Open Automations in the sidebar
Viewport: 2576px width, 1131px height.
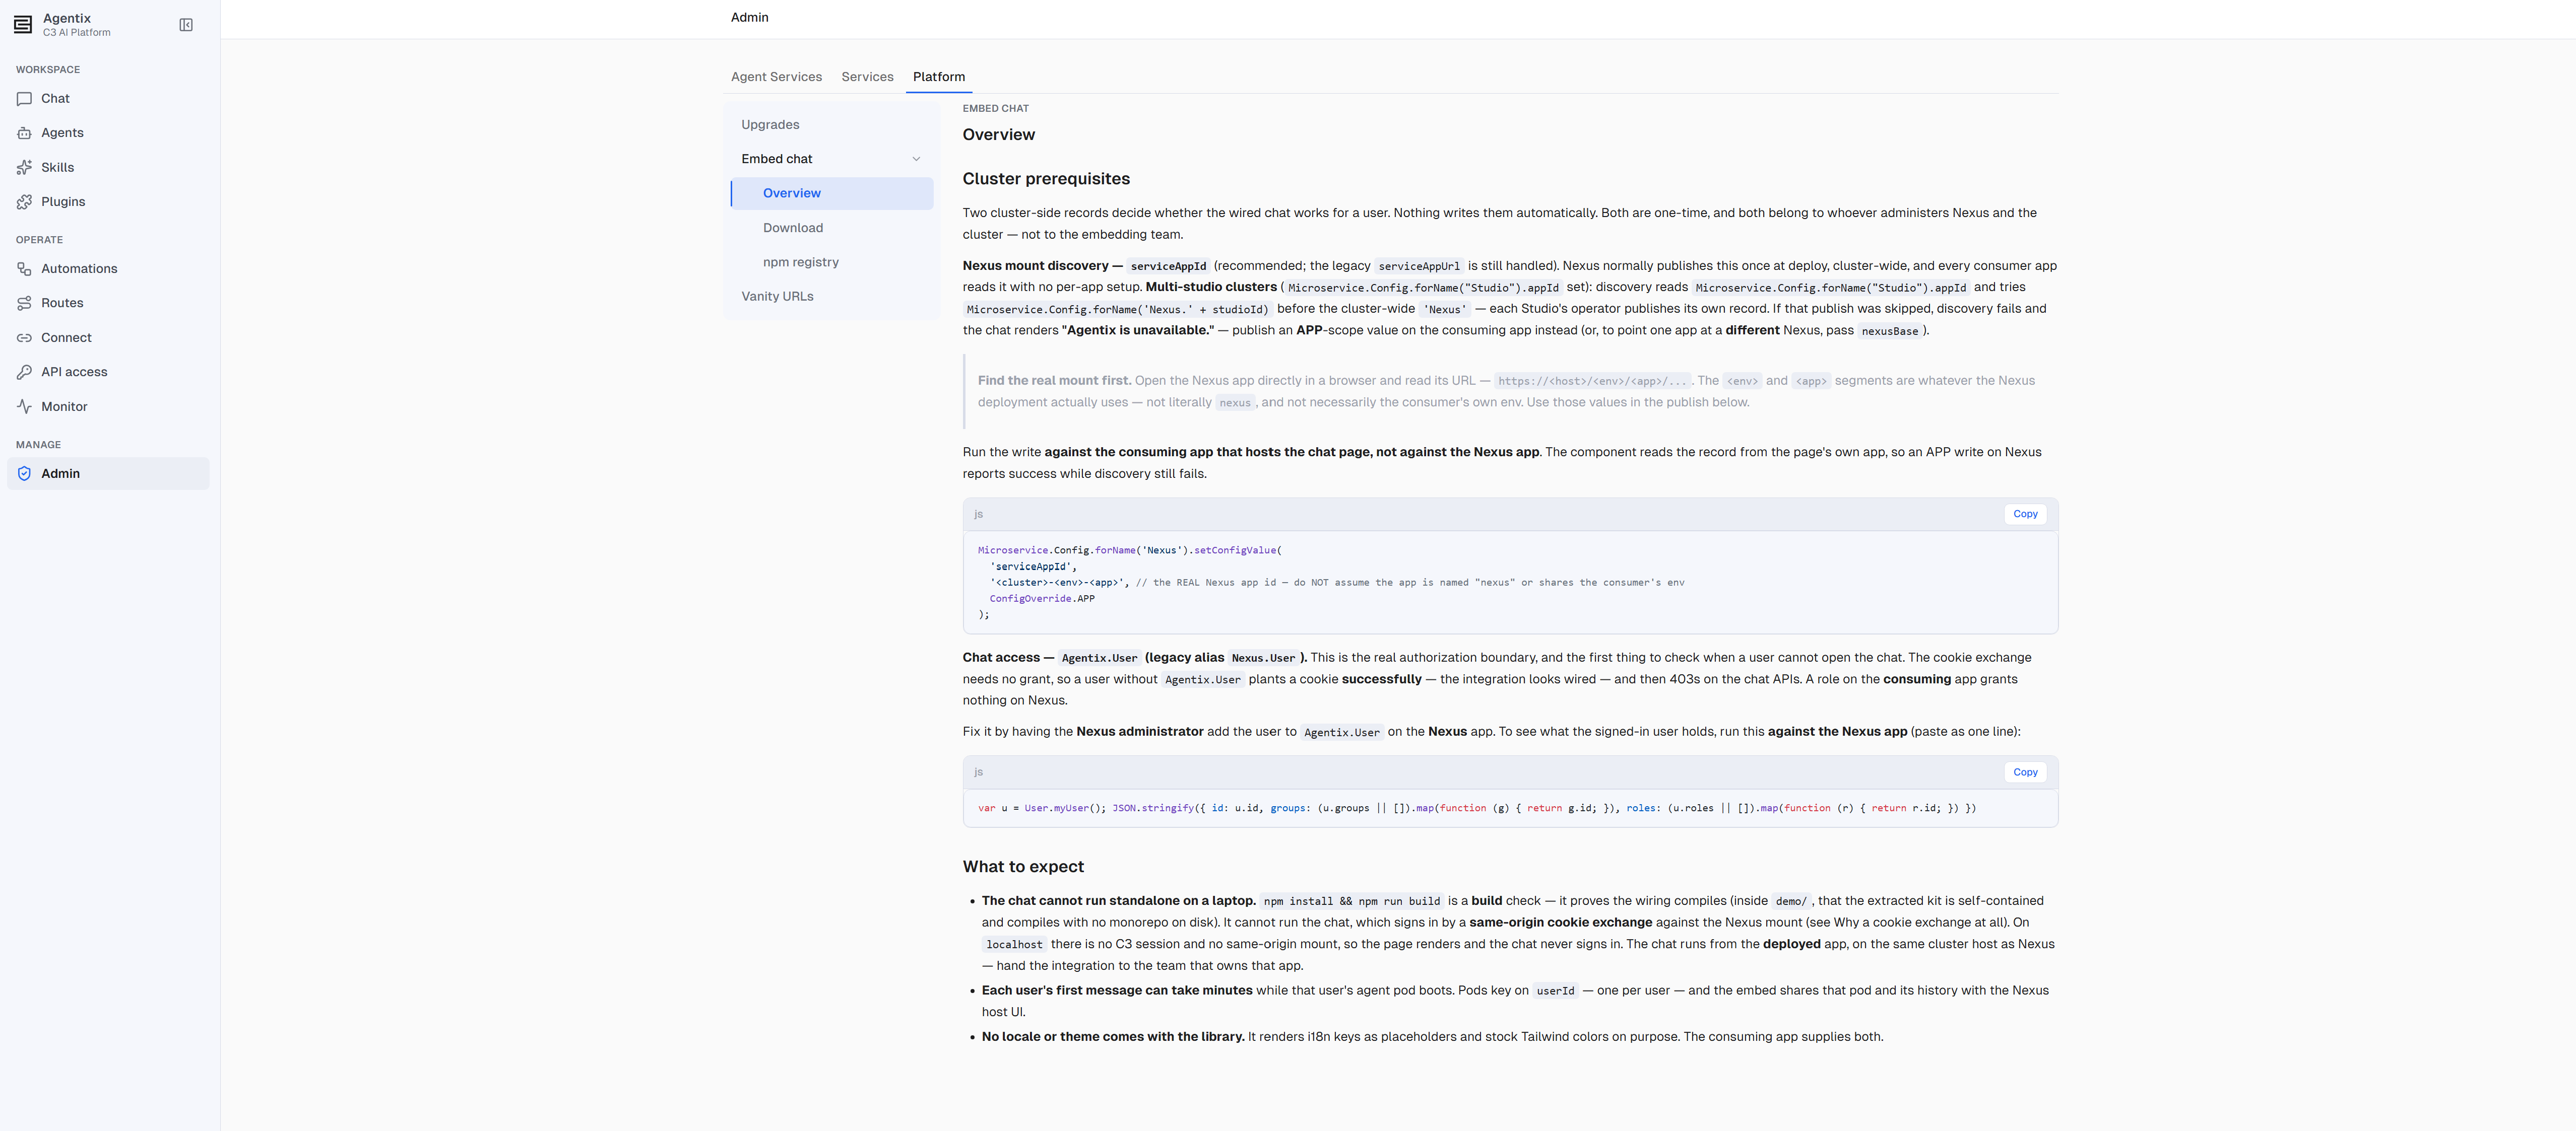pyautogui.click(x=108, y=269)
